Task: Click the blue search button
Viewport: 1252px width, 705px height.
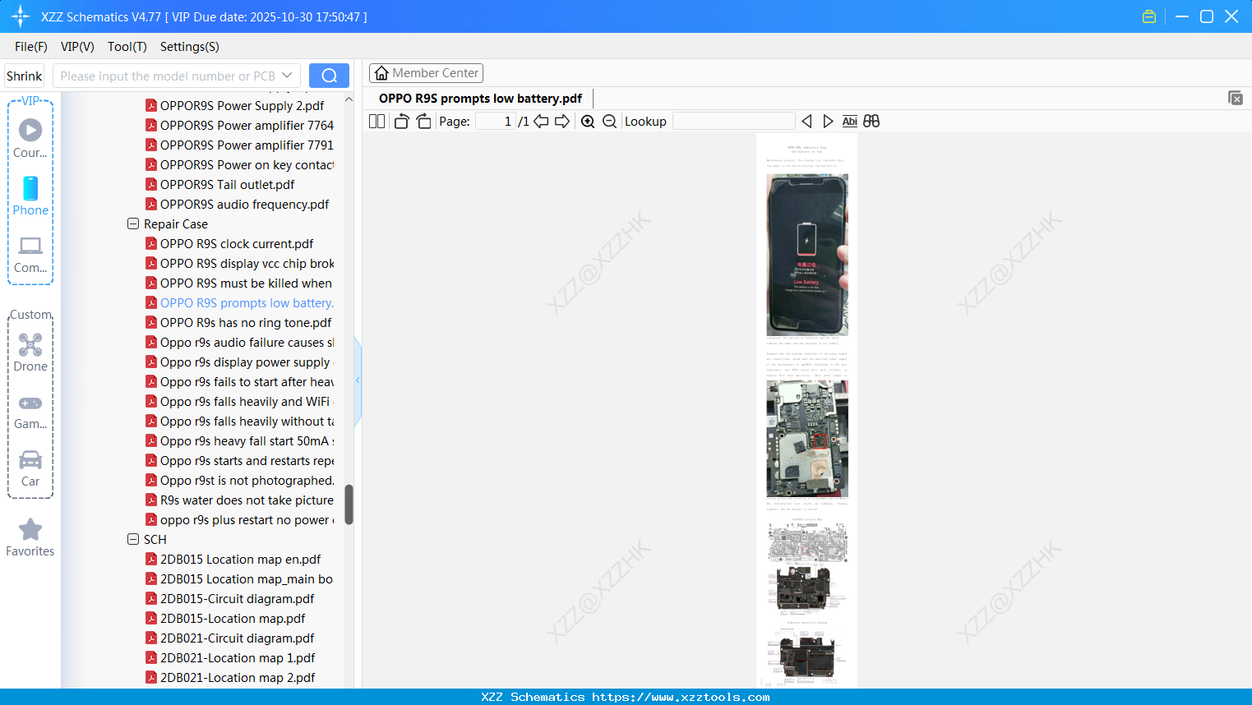Action: [x=329, y=76]
